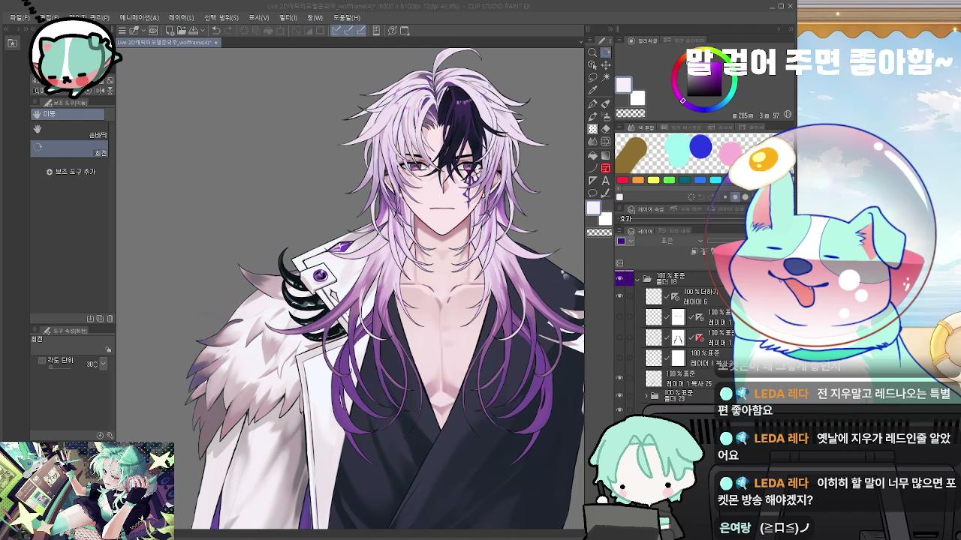Screen dimensions: 961x540
Task: Select the Eyedropper tool
Action: [592, 91]
